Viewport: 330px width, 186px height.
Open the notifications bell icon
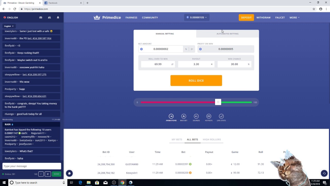pyautogui.click(x=58, y=18)
